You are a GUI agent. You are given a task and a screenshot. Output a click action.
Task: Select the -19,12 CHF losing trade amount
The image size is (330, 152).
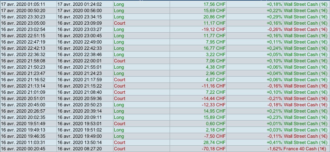click(x=214, y=29)
